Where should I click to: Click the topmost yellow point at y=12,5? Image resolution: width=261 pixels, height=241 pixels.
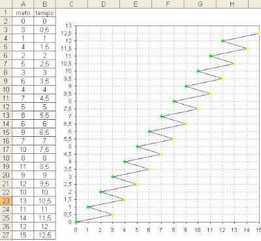(259, 33)
